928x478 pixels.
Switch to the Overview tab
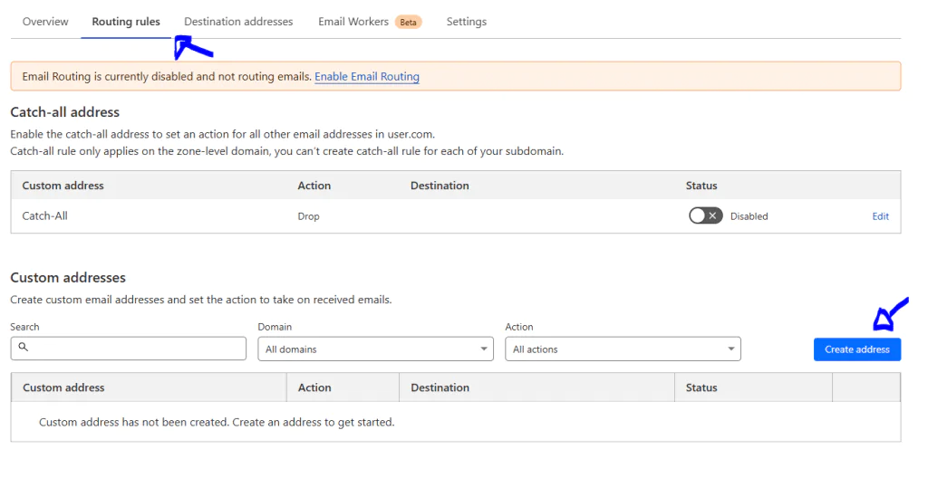(x=45, y=22)
